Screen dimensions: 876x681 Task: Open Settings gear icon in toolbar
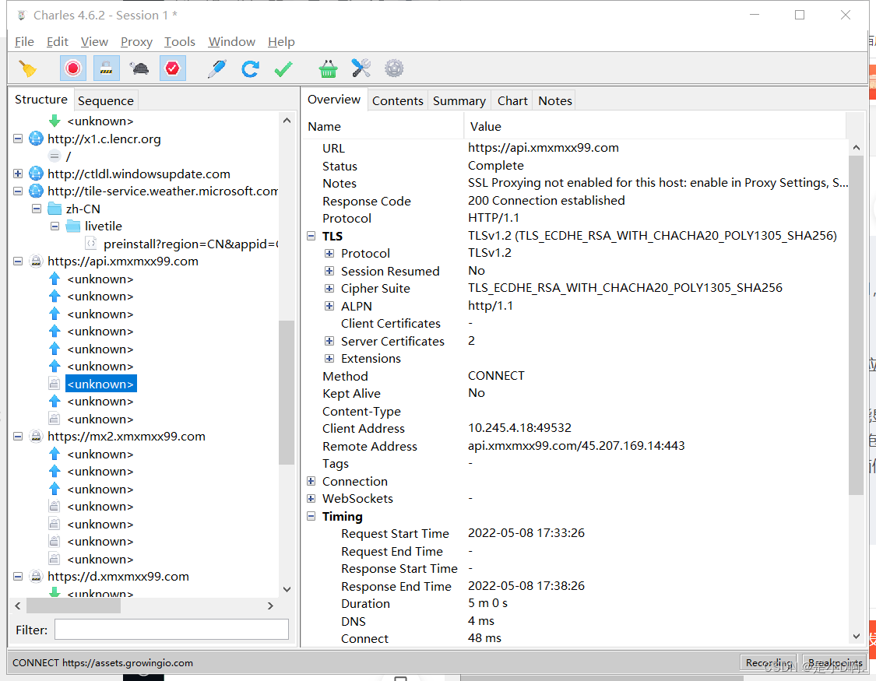tap(394, 68)
